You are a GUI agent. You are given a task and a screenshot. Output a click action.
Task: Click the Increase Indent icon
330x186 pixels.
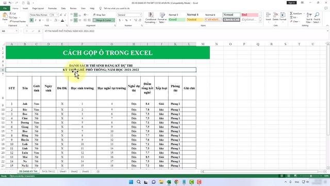click(89, 20)
